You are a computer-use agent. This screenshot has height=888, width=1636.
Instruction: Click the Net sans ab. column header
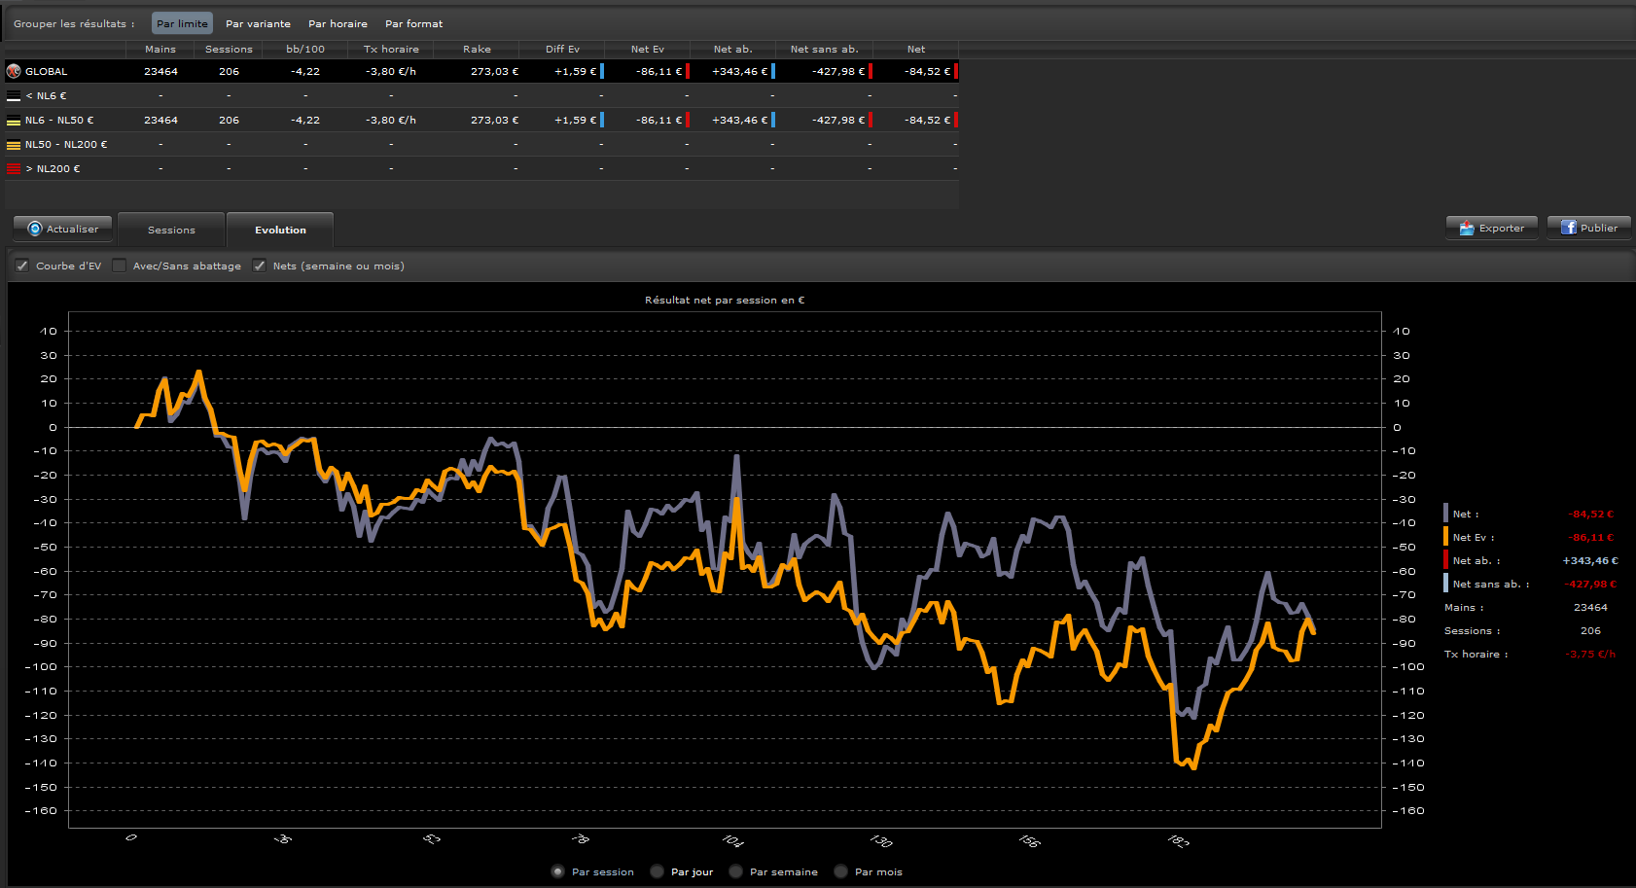coord(825,49)
